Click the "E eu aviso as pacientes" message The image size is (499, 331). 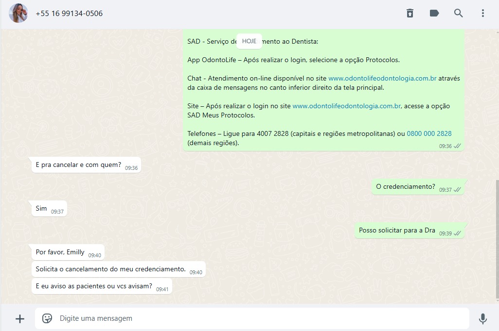pyautogui.click(x=94, y=286)
